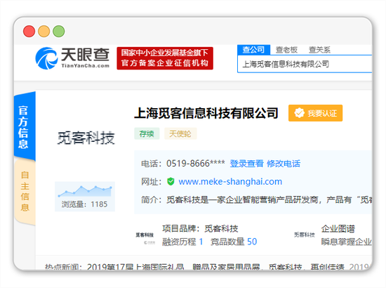Switch to the 查关系 search tab
The width and height of the screenshot is (386, 288).
pos(319,50)
